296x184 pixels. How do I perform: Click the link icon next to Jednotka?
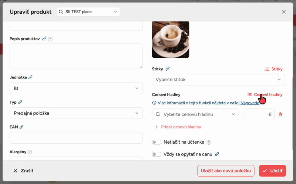click(30, 77)
